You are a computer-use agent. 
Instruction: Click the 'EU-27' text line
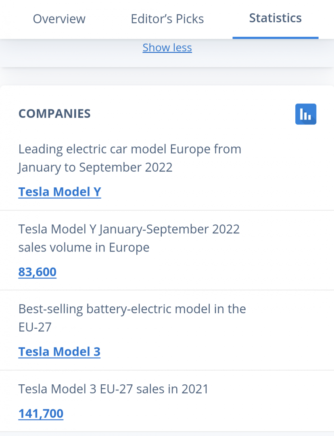[35, 327]
